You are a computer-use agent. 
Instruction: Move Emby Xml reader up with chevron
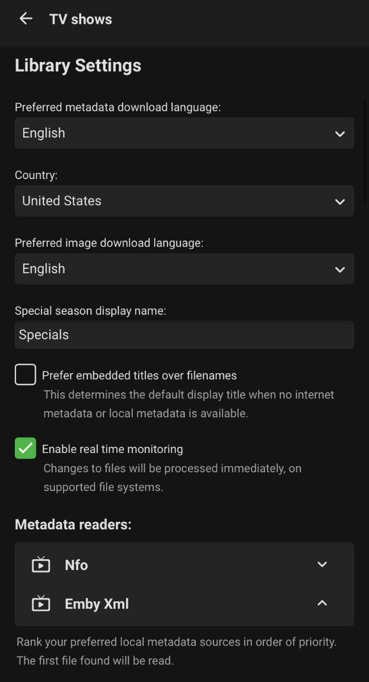tap(322, 603)
